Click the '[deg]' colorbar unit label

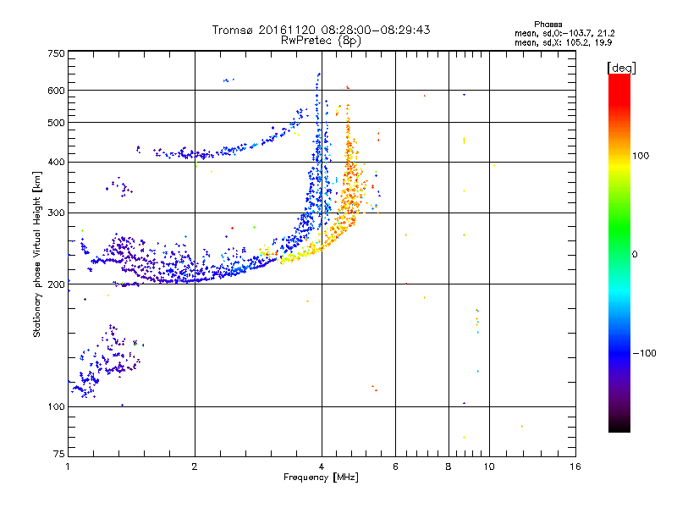[x=621, y=69]
